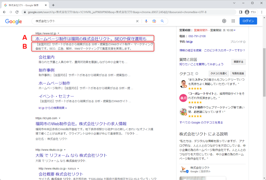The height and width of the screenshot is (180, 266).
Task: Open Google search settings gear
Action: coord(224,21)
